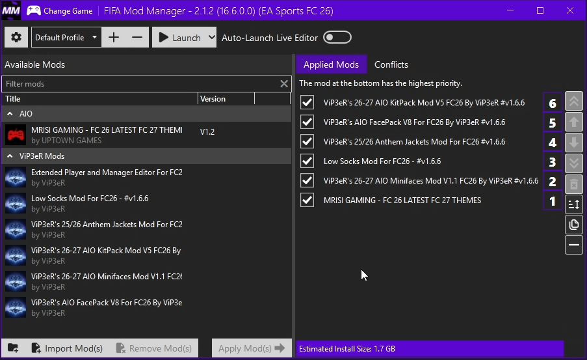Click Import Mod(s) button

pyautogui.click(x=68, y=348)
